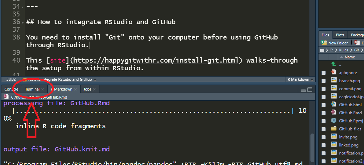364x165 pixels.
Task: Click the New Folder icon
Action: click(x=324, y=43)
